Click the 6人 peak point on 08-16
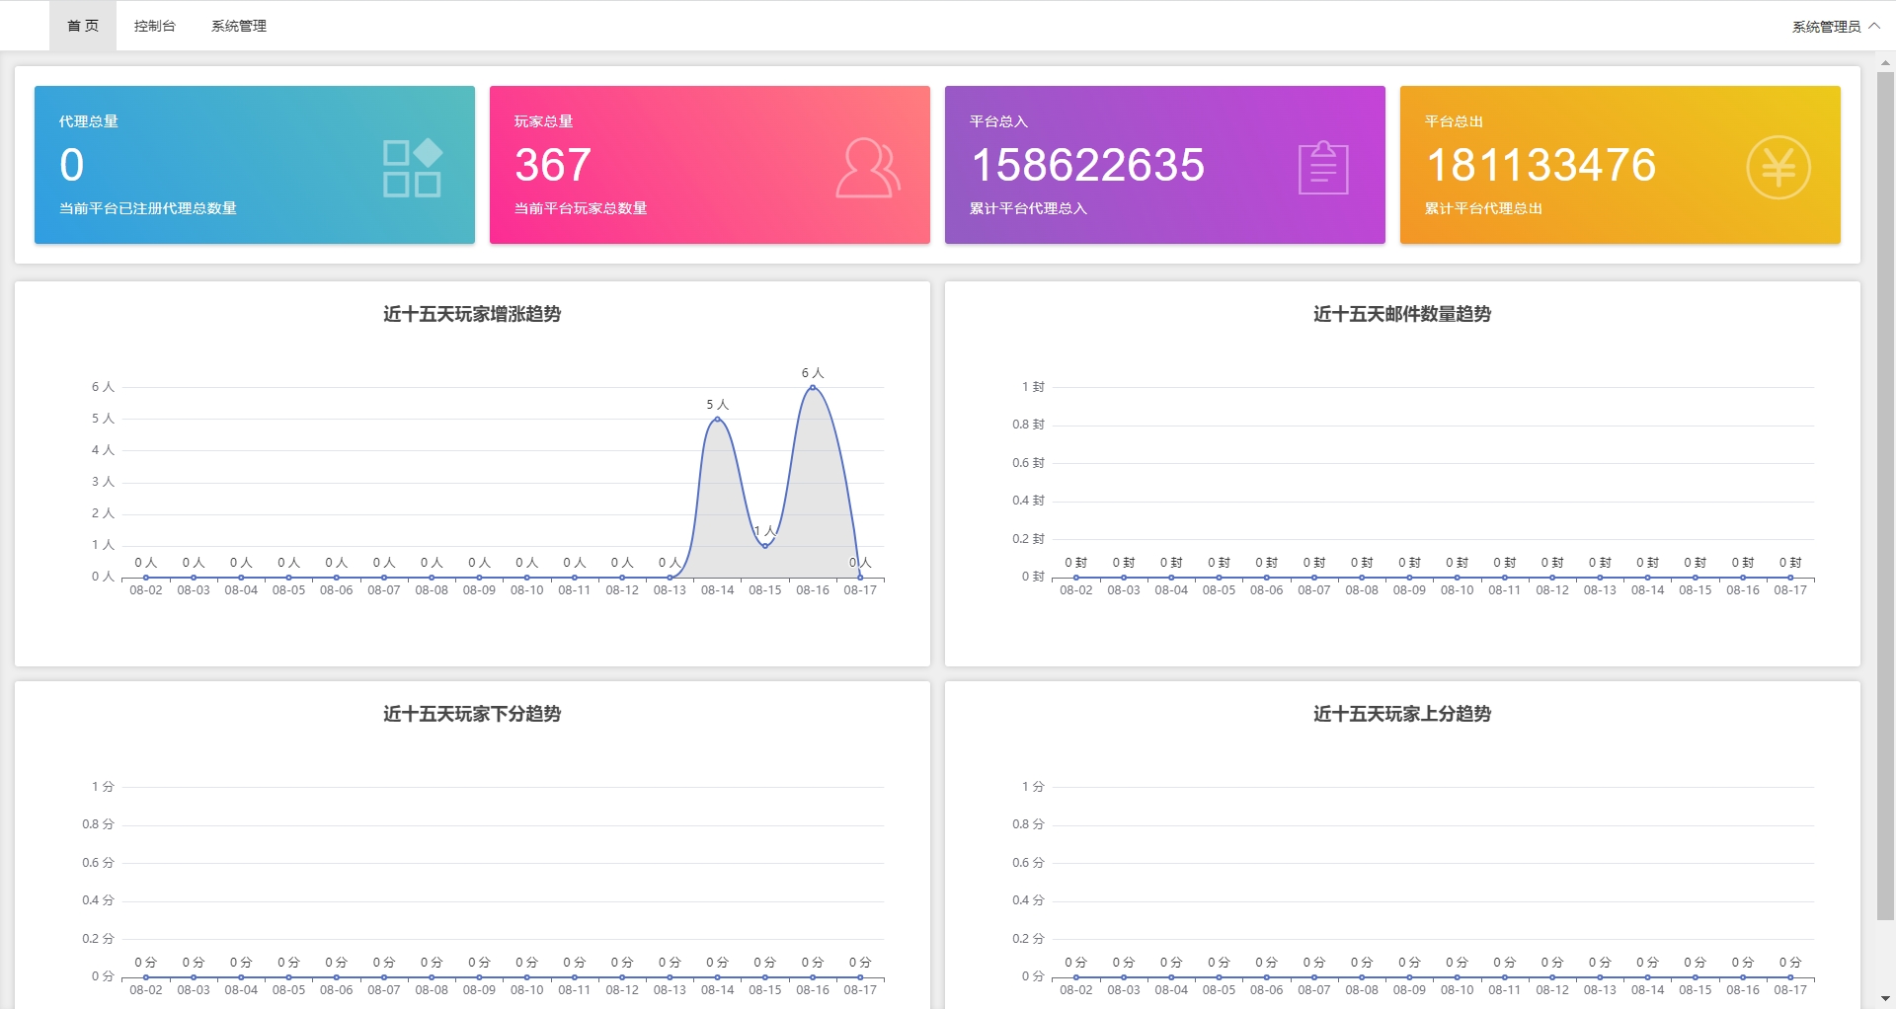1896x1009 pixels. click(x=813, y=387)
